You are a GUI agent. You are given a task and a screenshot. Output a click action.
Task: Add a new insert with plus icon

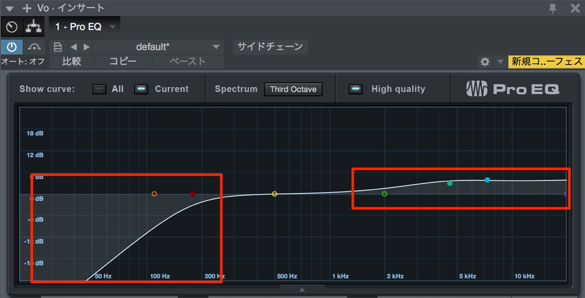tap(27, 8)
